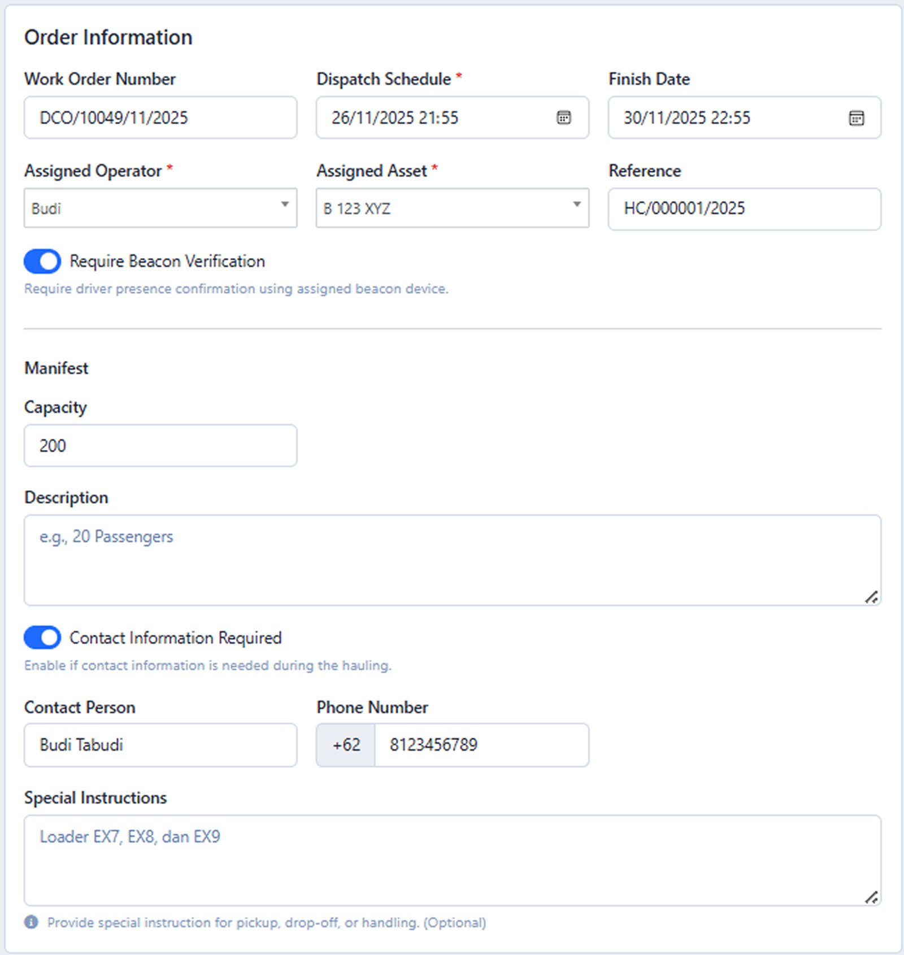Turn off Contact Information Required switch
This screenshot has height=955, width=904.
point(42,638)
